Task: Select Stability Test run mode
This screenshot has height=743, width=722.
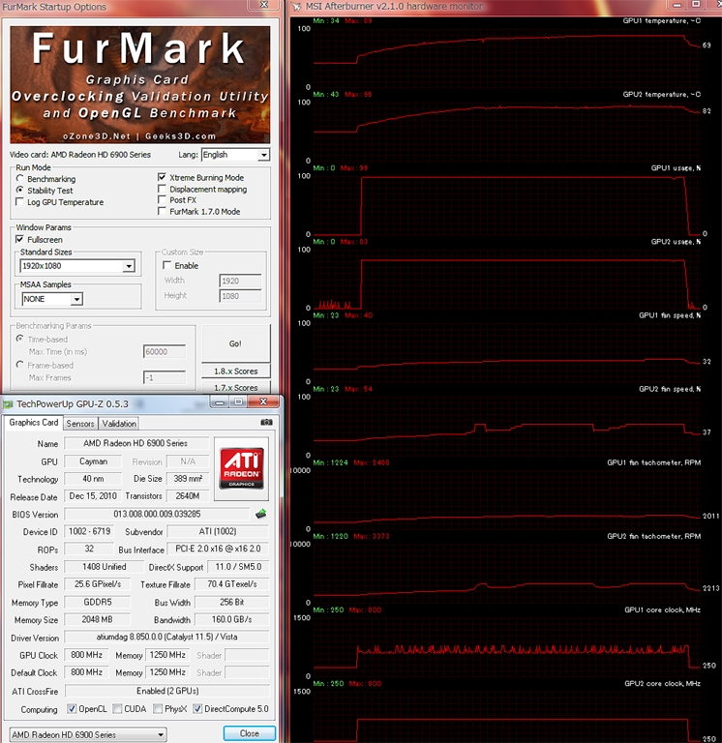Action: click(x=20, y=190)
